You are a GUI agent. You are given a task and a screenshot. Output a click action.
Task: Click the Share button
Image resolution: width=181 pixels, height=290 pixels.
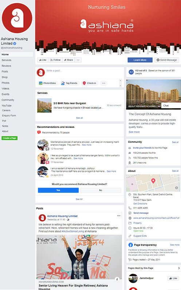click(68, 60)
